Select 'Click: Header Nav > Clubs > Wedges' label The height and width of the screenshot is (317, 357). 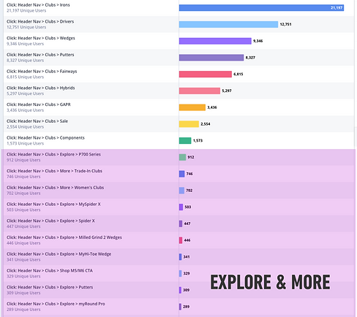click(41, 38)
